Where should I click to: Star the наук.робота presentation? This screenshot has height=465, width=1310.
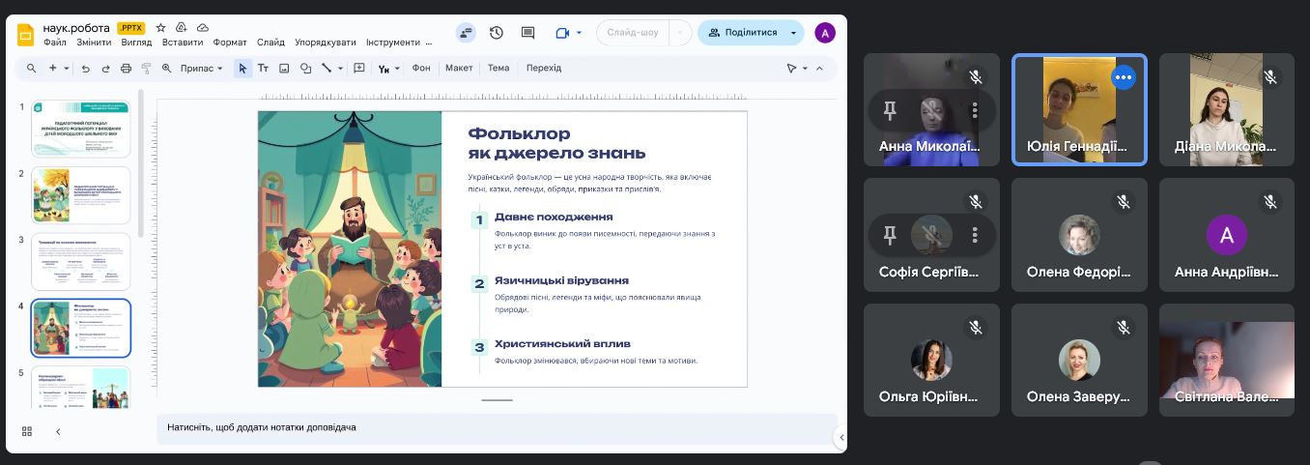[161, 28]
